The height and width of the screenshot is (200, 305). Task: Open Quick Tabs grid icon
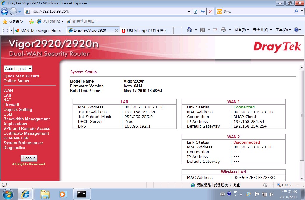[5, 30]
